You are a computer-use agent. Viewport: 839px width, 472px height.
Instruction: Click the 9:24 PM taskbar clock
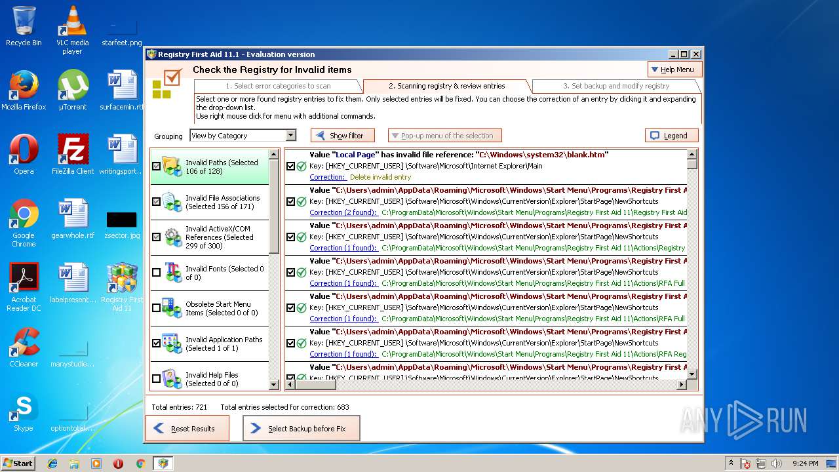coord(805,463)
